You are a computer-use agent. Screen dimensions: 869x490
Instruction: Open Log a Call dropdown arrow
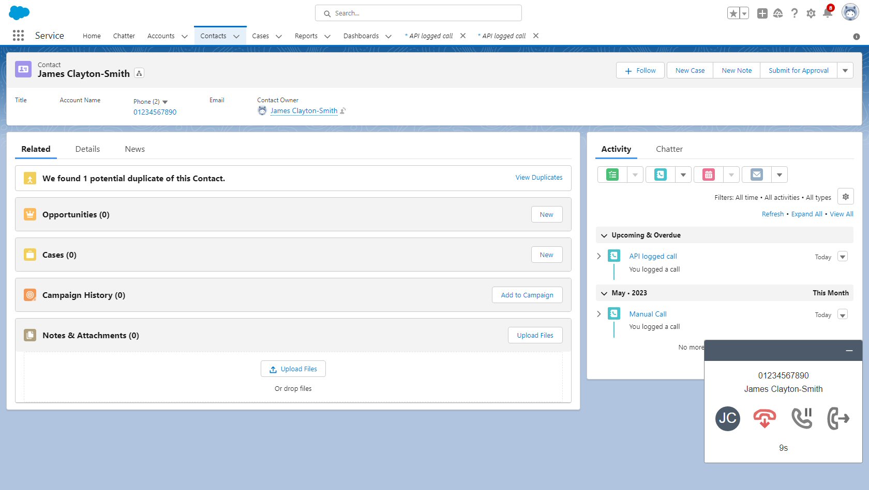point(683,175)
